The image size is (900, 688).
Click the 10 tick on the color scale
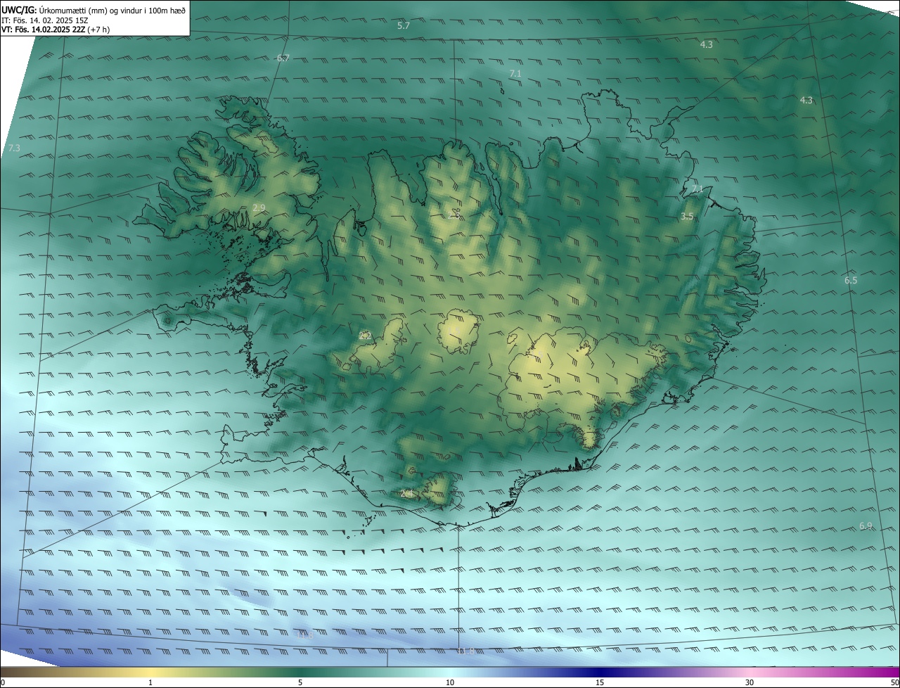coord(450,682)
